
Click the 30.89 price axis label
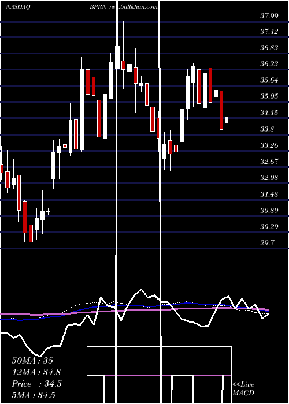(x=269, y=211)
